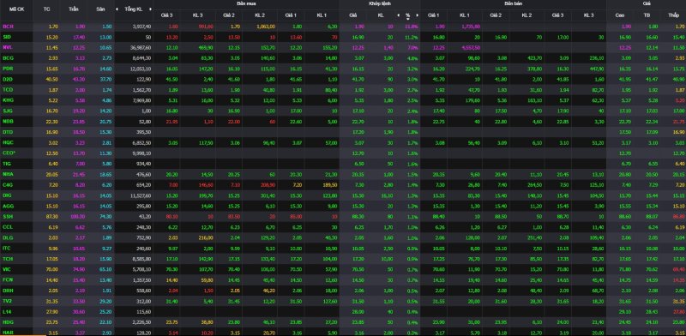Click the Cao high price header
This screenshot has width=686, height=336.
click(620, 15)
